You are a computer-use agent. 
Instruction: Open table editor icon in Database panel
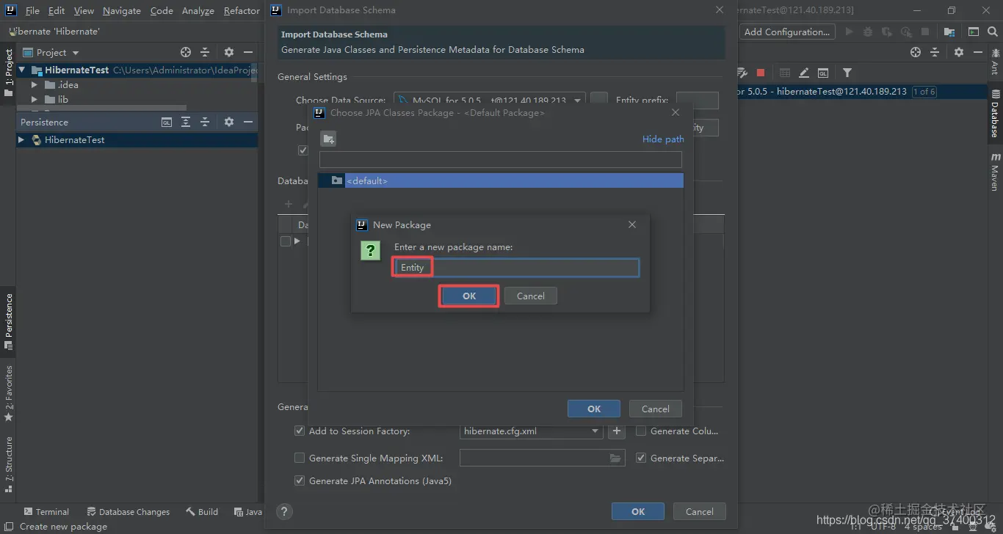[x=785, y=73]
